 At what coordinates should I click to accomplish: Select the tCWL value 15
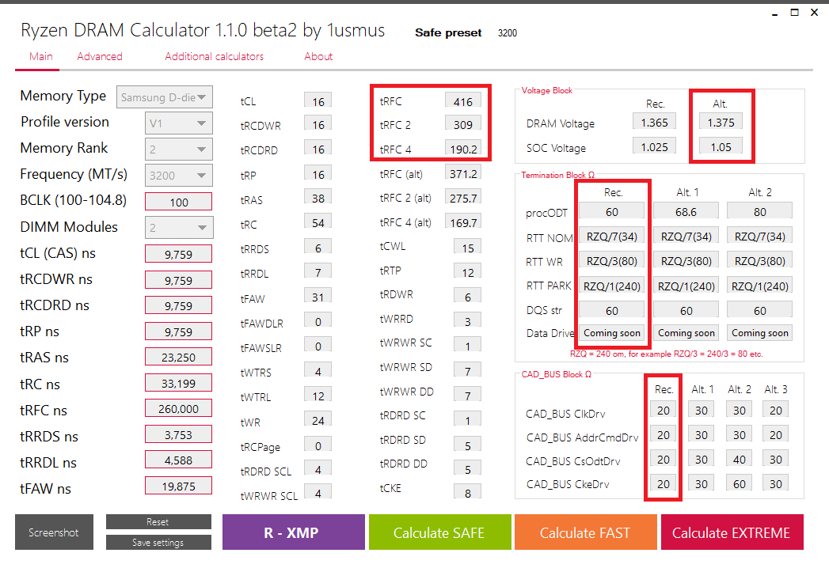point(467,248)
